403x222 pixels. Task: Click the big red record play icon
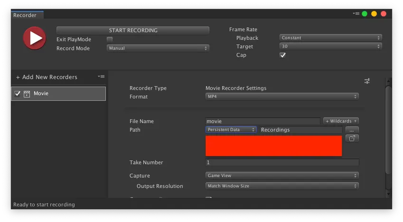coord(35,38)
